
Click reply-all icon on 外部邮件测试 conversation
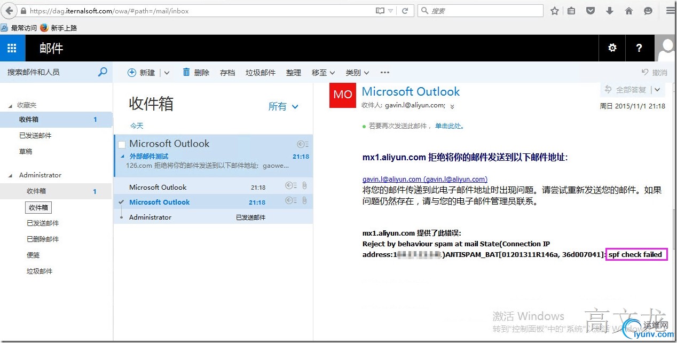coord(303,144)
